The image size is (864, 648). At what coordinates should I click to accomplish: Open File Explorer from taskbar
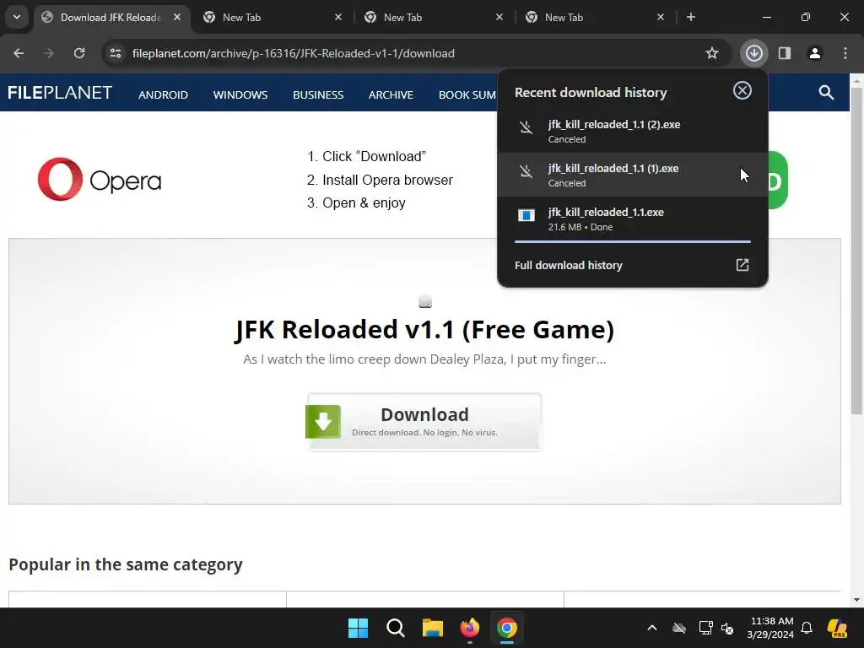coord(433,628)
